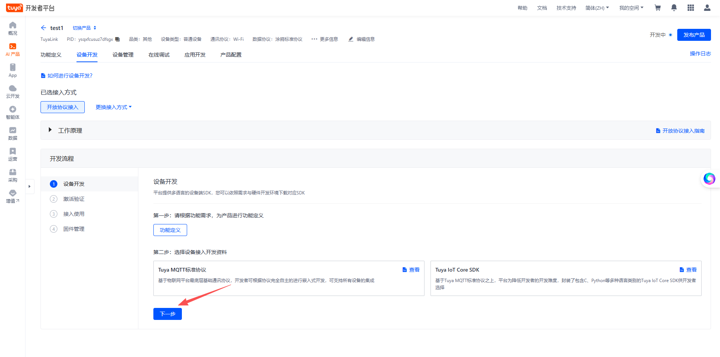Screen dimensions: 720x357
Task: Select step 1 设备开发 in flow
Action: click(89, 184)
